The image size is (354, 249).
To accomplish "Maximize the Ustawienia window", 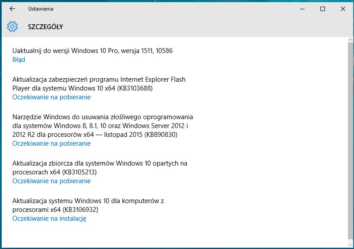I will point(323,9).
